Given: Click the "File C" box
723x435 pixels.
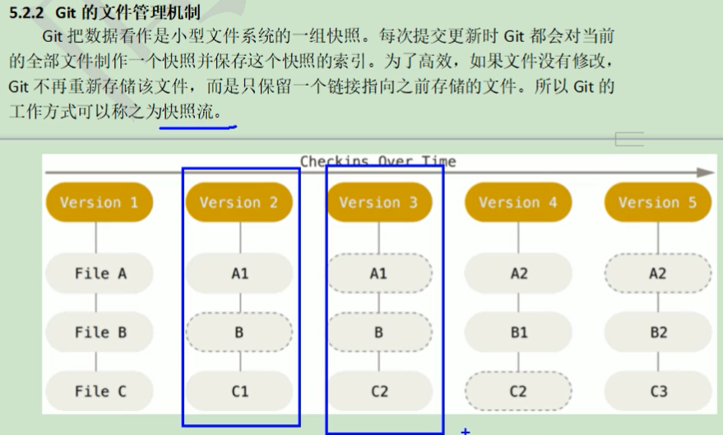Looking at the screenshot, I should coord(100,391).
